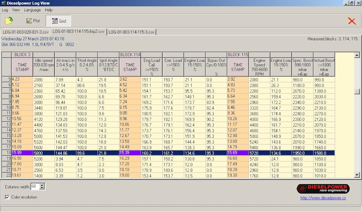Switch to LOG-01-003-020-031-3.csv tab
This screenshot has width=362, height=212.
[26, 32]
